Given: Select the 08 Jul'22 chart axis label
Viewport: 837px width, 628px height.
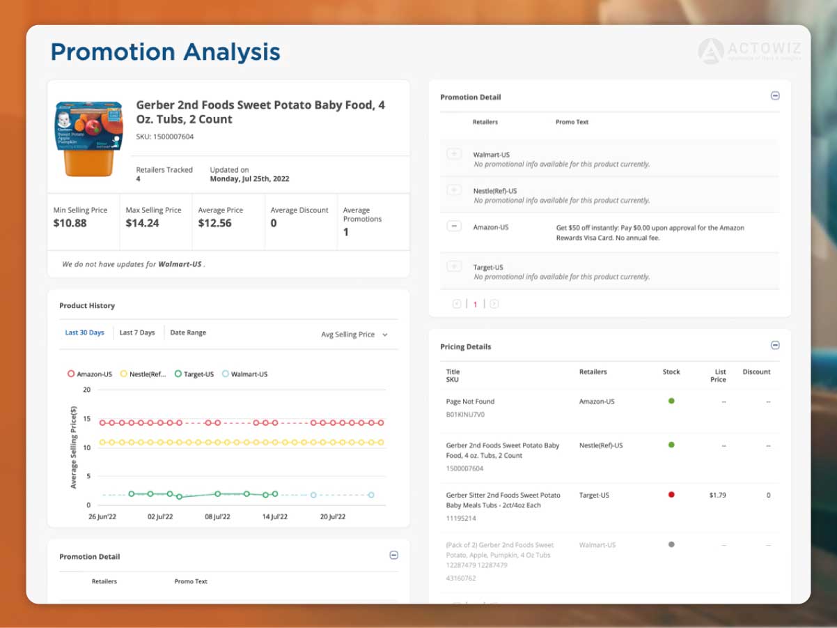Looking at the screenshot, I should pyautogui.click(x=217, y=517).
